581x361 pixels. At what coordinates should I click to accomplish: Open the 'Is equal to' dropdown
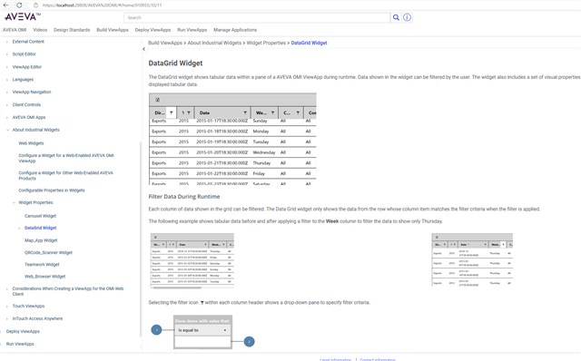tap(202, 330)
